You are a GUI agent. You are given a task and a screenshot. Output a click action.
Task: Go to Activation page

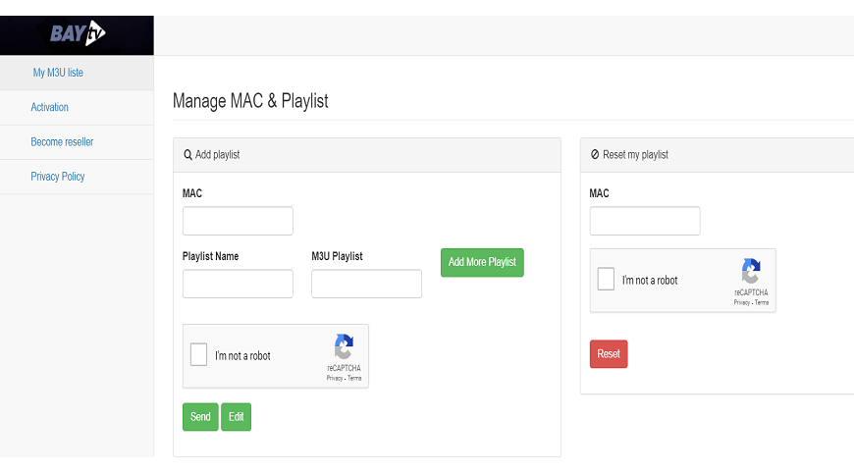pyautogui.click(x=49, y=107)
